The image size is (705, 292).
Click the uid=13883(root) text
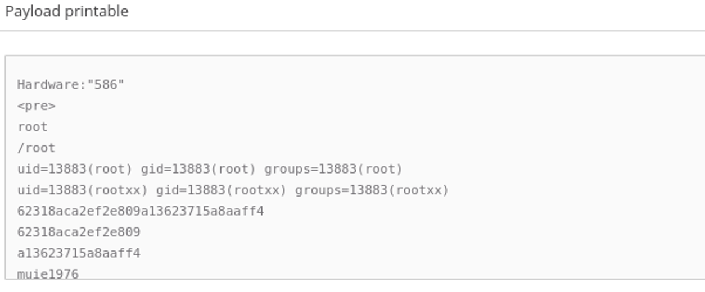click(x=75, y=169)
